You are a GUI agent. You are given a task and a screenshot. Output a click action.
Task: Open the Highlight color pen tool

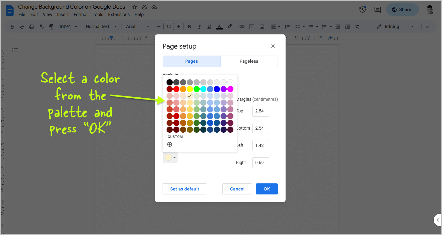230,27
